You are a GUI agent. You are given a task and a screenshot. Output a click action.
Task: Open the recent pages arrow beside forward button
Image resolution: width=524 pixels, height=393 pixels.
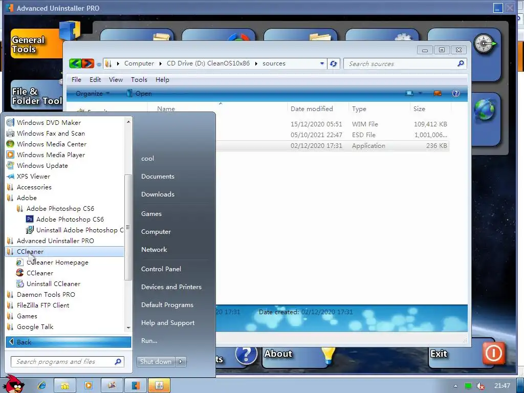pos(99,64)
